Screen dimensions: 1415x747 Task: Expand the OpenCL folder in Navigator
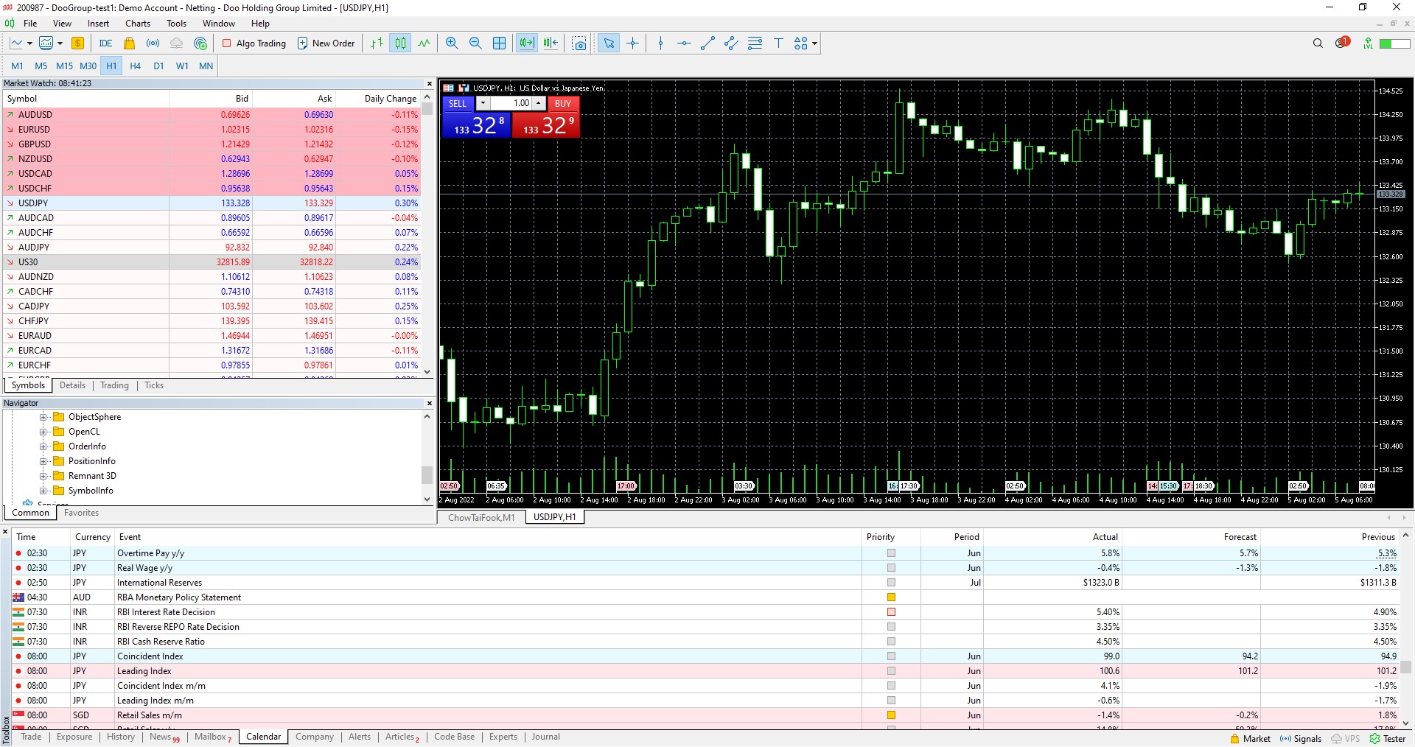tap(43, 432)
